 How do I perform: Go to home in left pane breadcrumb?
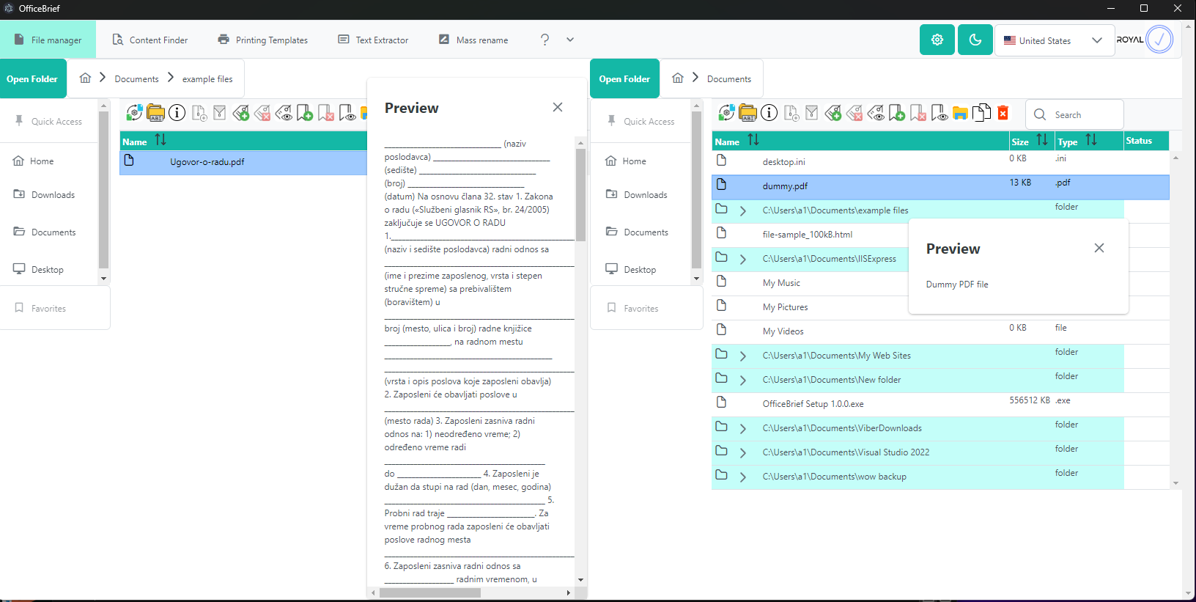coord(85,78)
